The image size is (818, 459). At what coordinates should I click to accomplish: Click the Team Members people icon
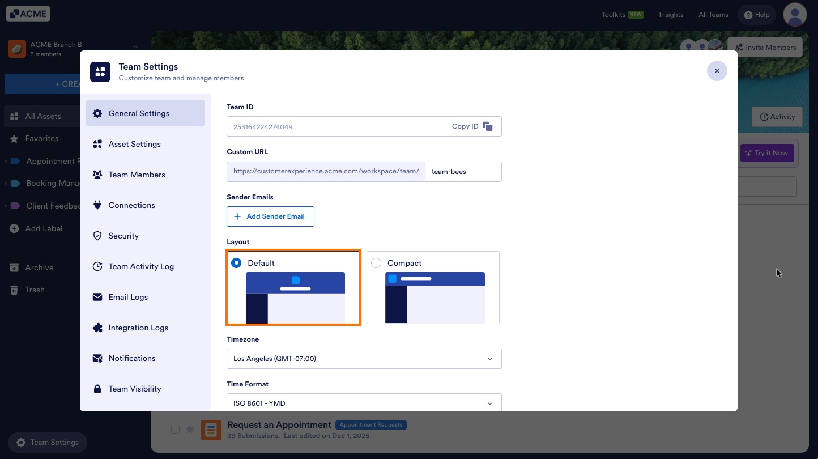[x=97, y=175]
